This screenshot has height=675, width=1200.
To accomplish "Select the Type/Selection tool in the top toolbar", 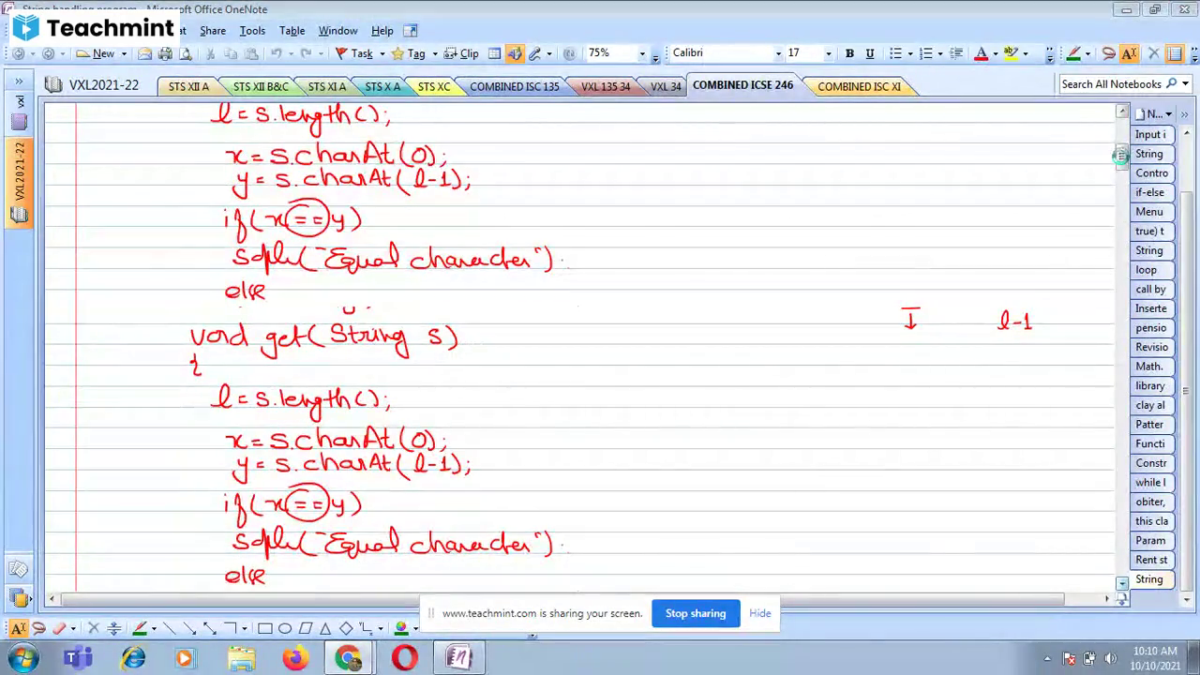I will (1129, 53).
